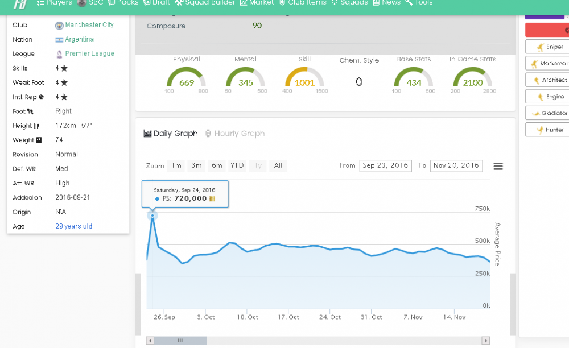Select the Marksman chemistry style icon
The width and height of the screenshot is (569, 348).
click(534, 64)
